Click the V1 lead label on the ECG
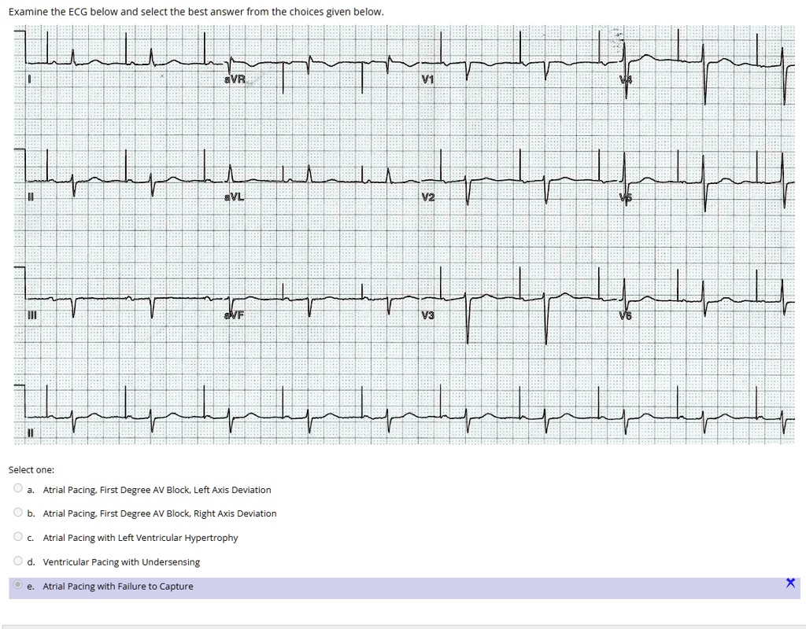 [x=429, y=79]
